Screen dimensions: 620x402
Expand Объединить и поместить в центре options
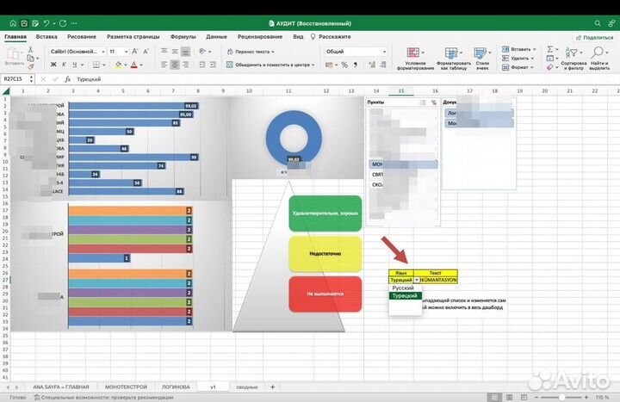(313, 65)
